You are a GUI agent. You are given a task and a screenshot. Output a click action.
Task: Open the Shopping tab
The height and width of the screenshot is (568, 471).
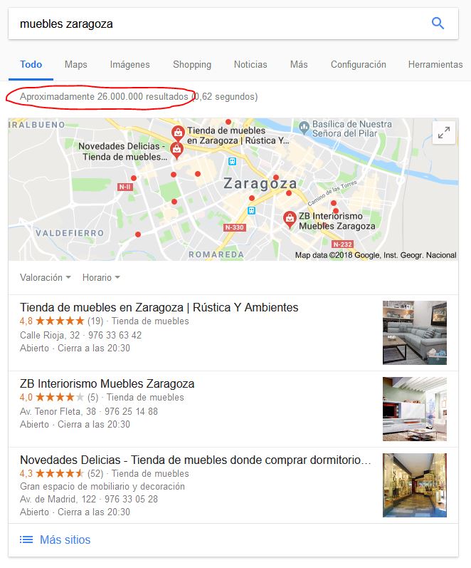192,64
